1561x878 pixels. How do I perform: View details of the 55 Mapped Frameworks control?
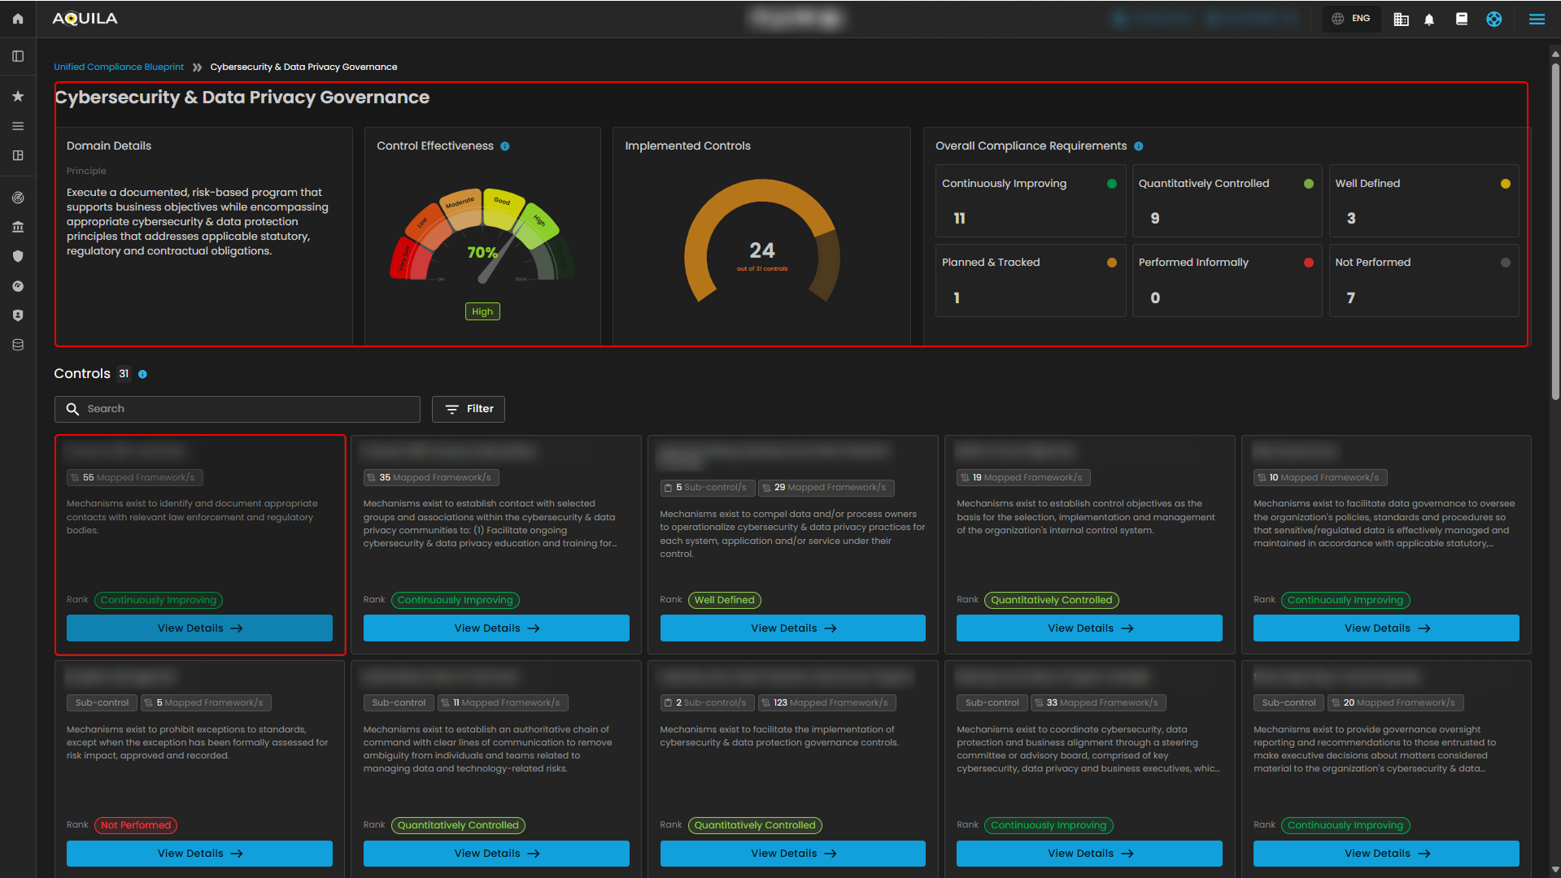click(x=199, y=628)
